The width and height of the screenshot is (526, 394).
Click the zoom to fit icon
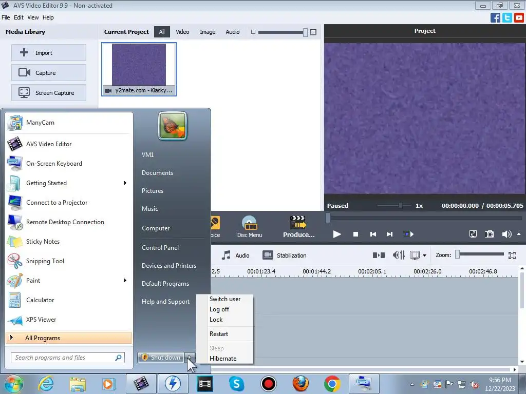[512, 255]
